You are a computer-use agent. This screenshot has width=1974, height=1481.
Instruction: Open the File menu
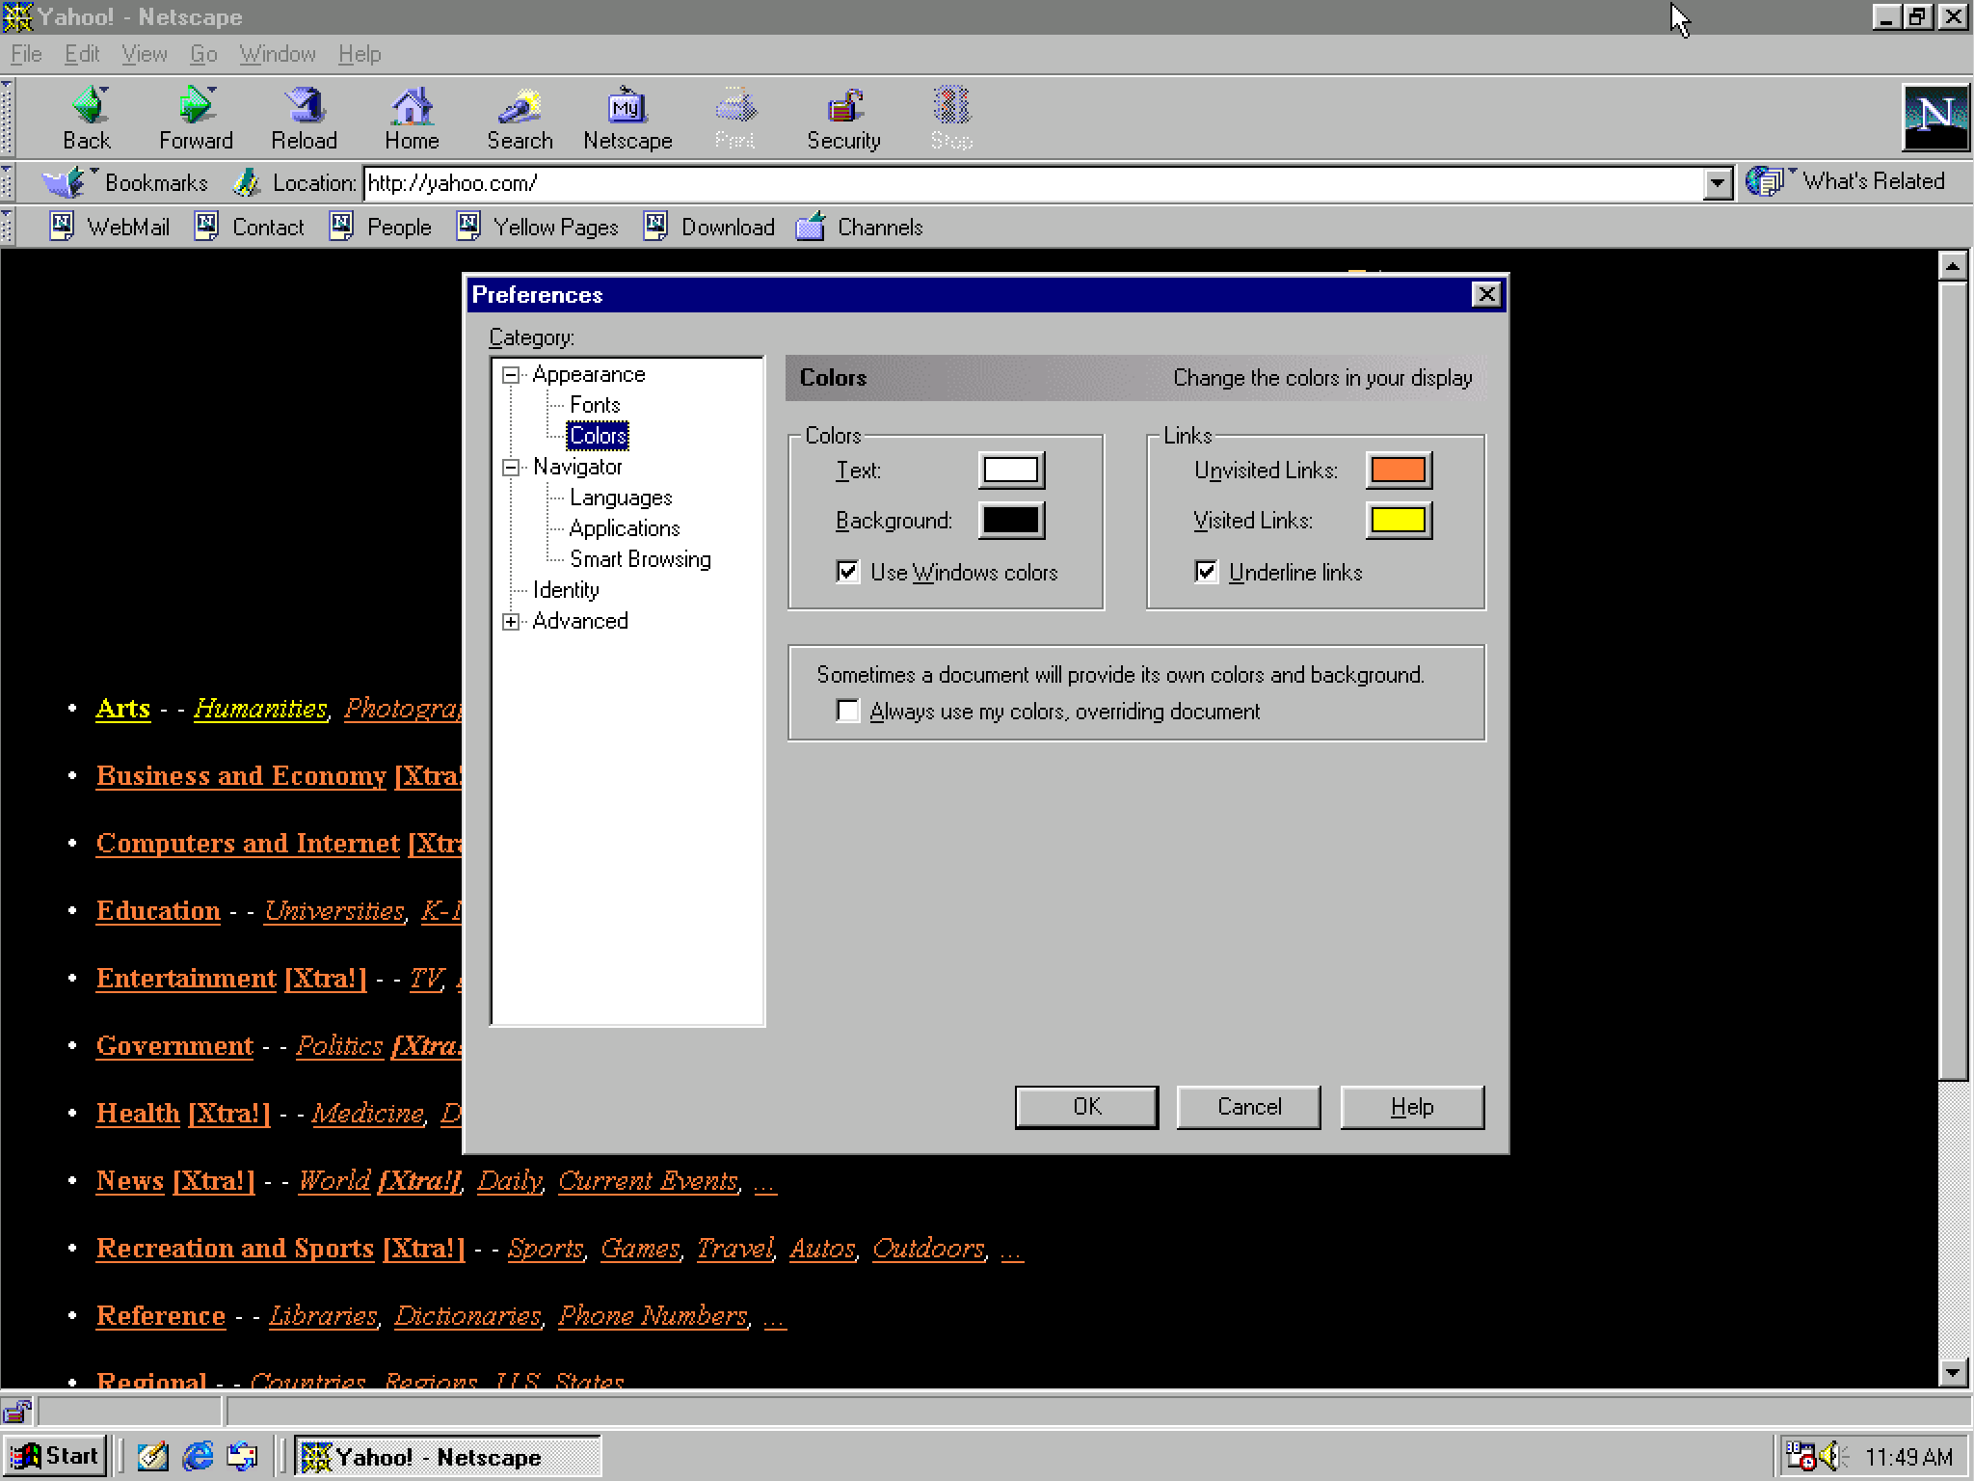point(26,54)
